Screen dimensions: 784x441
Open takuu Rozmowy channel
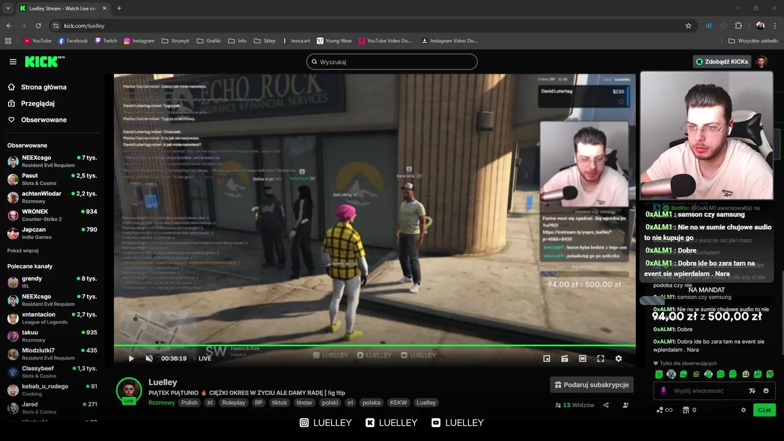(x=52, y=336)
